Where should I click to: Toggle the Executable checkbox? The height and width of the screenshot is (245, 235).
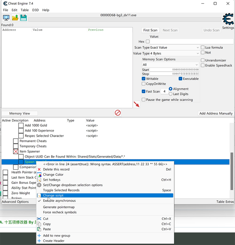coord(180,79)
